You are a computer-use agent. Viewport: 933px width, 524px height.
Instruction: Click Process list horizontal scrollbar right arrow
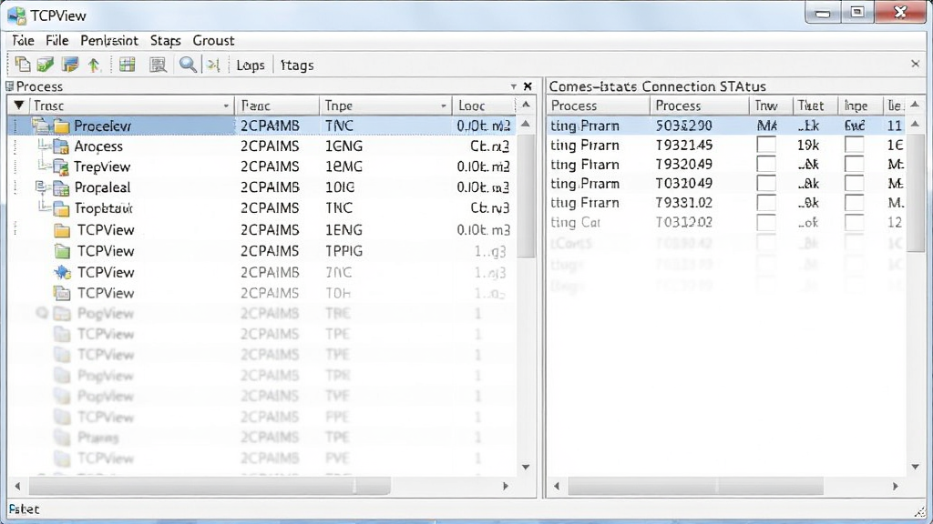tap(506, 486)
